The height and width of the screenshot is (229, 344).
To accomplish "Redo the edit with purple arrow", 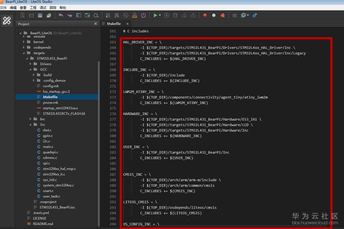I will click(70, 15).
